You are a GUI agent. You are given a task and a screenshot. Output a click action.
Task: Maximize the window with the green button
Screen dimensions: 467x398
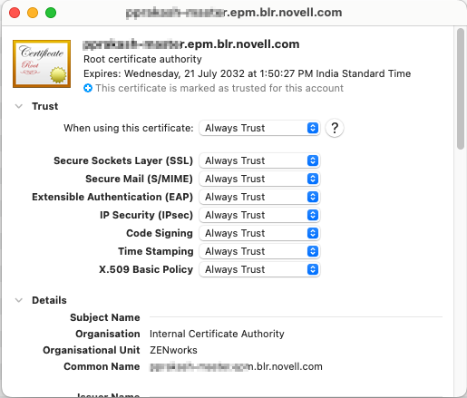click(x=51, y=13)
